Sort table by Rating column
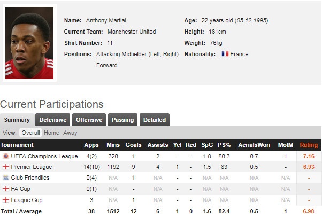 click(309, 145)
